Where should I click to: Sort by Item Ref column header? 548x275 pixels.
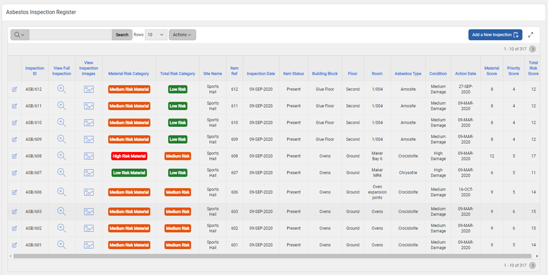pyautogui.click(x=234, y=71)
